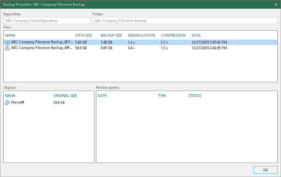Select the filesrv04 object name
This screenshot has width=281, height=177.
17,102
